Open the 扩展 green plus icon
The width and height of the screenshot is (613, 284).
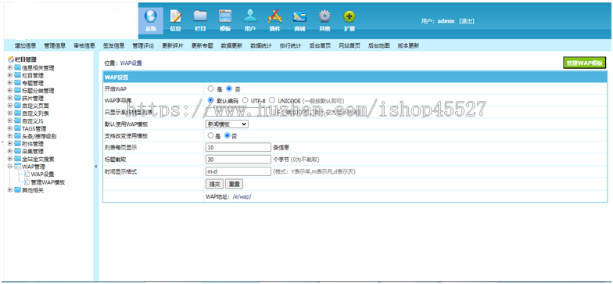[x=349, y=16]
